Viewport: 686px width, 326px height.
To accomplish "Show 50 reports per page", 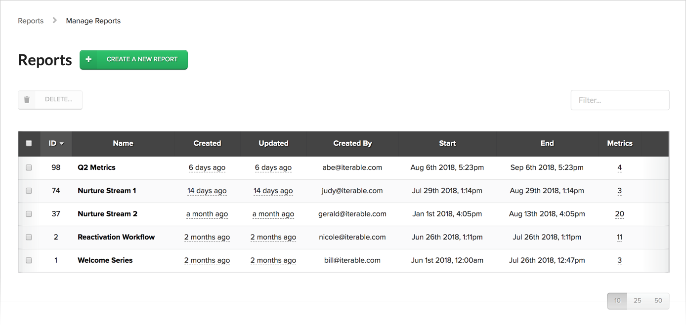I will (658, 300).
